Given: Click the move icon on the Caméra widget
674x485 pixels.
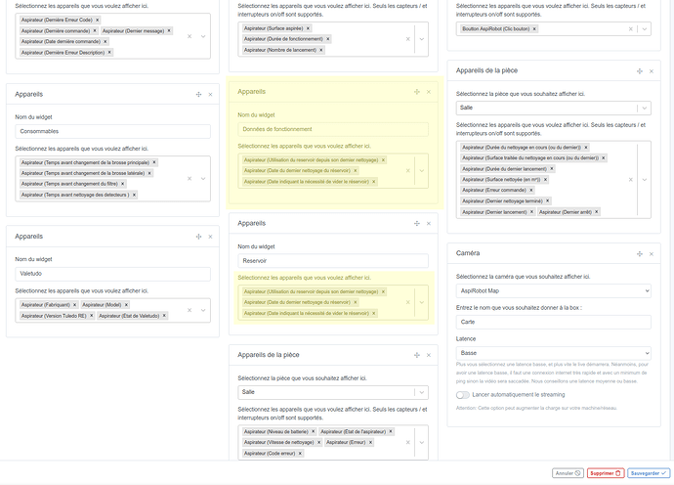Looking at the screenshot, I should tap(638, 253).
